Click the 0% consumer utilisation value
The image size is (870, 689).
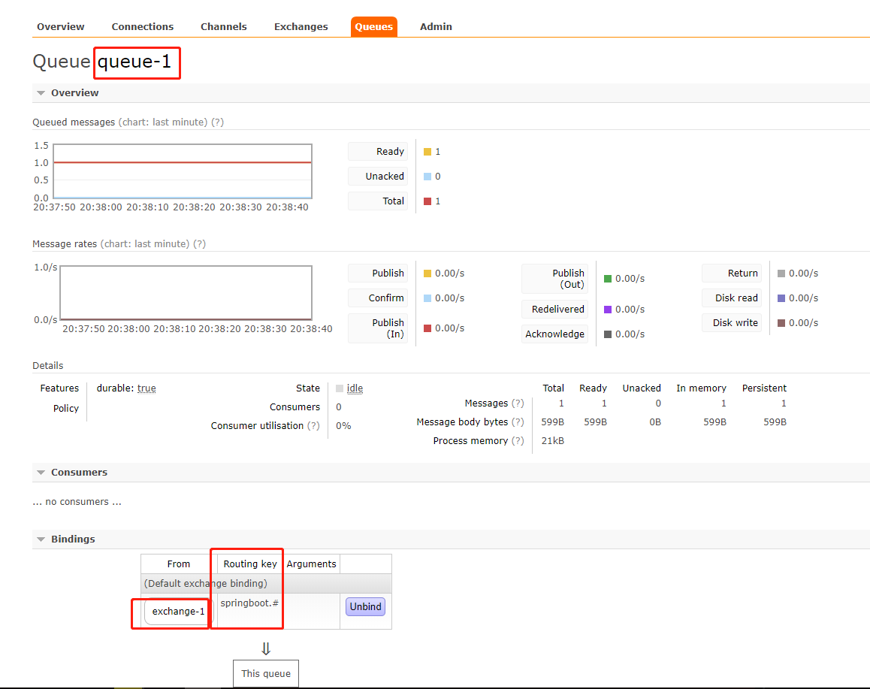(343, 425)
